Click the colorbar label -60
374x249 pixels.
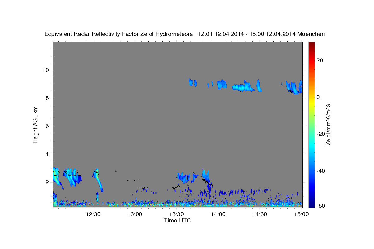321,206
